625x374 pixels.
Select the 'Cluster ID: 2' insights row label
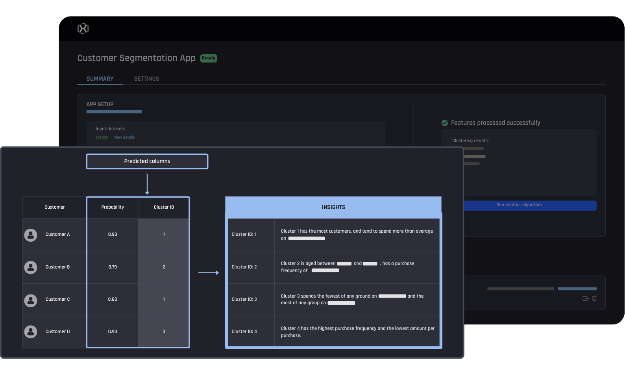[x=244, y=267]
